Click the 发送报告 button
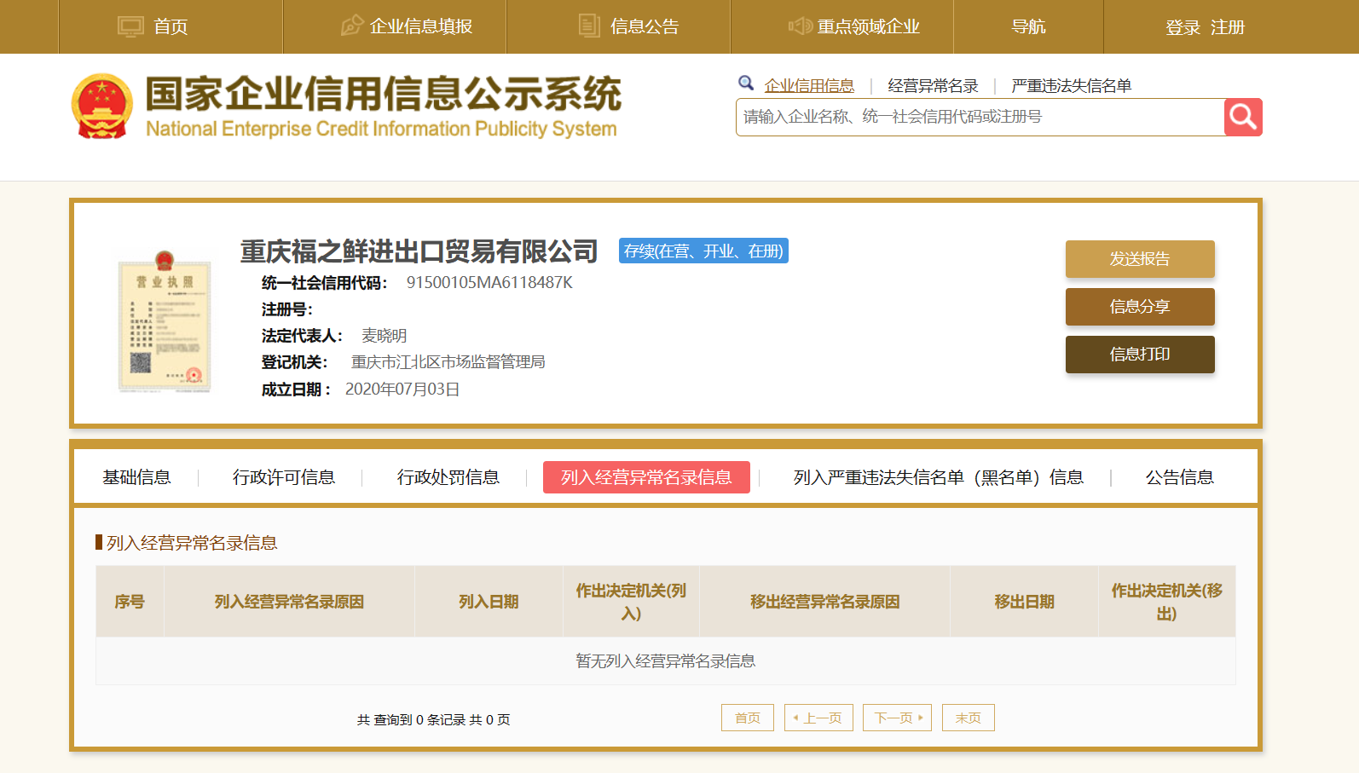Viewport: 1359px width, 773px height. 1140,259
